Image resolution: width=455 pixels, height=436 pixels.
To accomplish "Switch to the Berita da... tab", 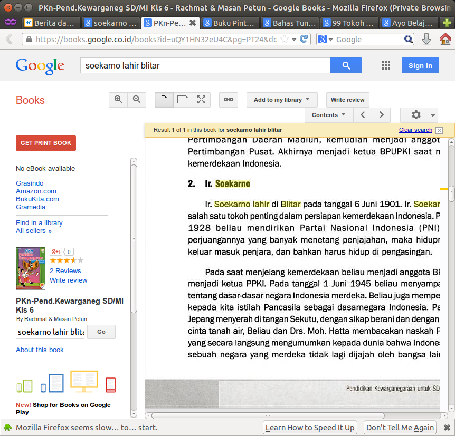I will pyautogui.click(x=51, y=23).
